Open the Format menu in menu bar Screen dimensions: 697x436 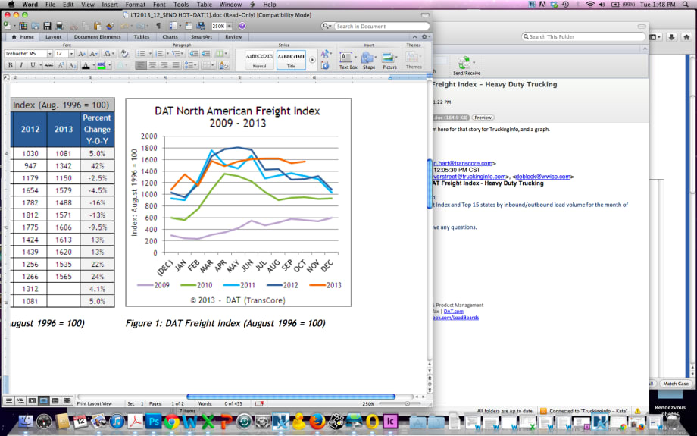tap(136, 5)
